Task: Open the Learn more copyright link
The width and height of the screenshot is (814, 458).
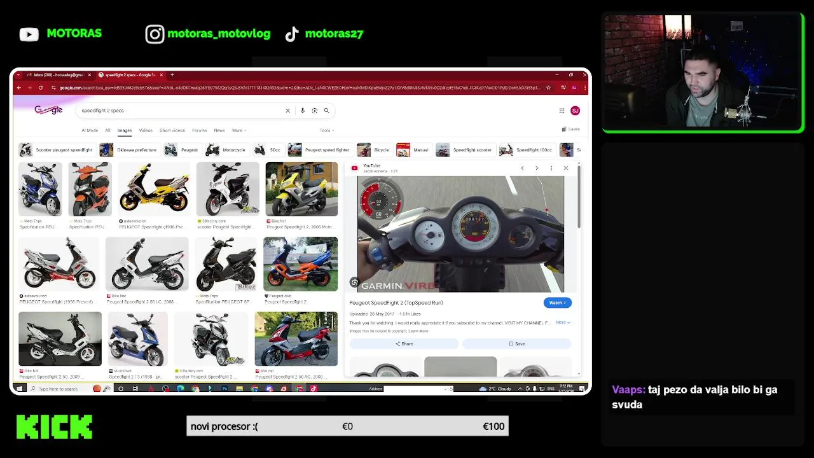Action: click(x=418, y=331)
